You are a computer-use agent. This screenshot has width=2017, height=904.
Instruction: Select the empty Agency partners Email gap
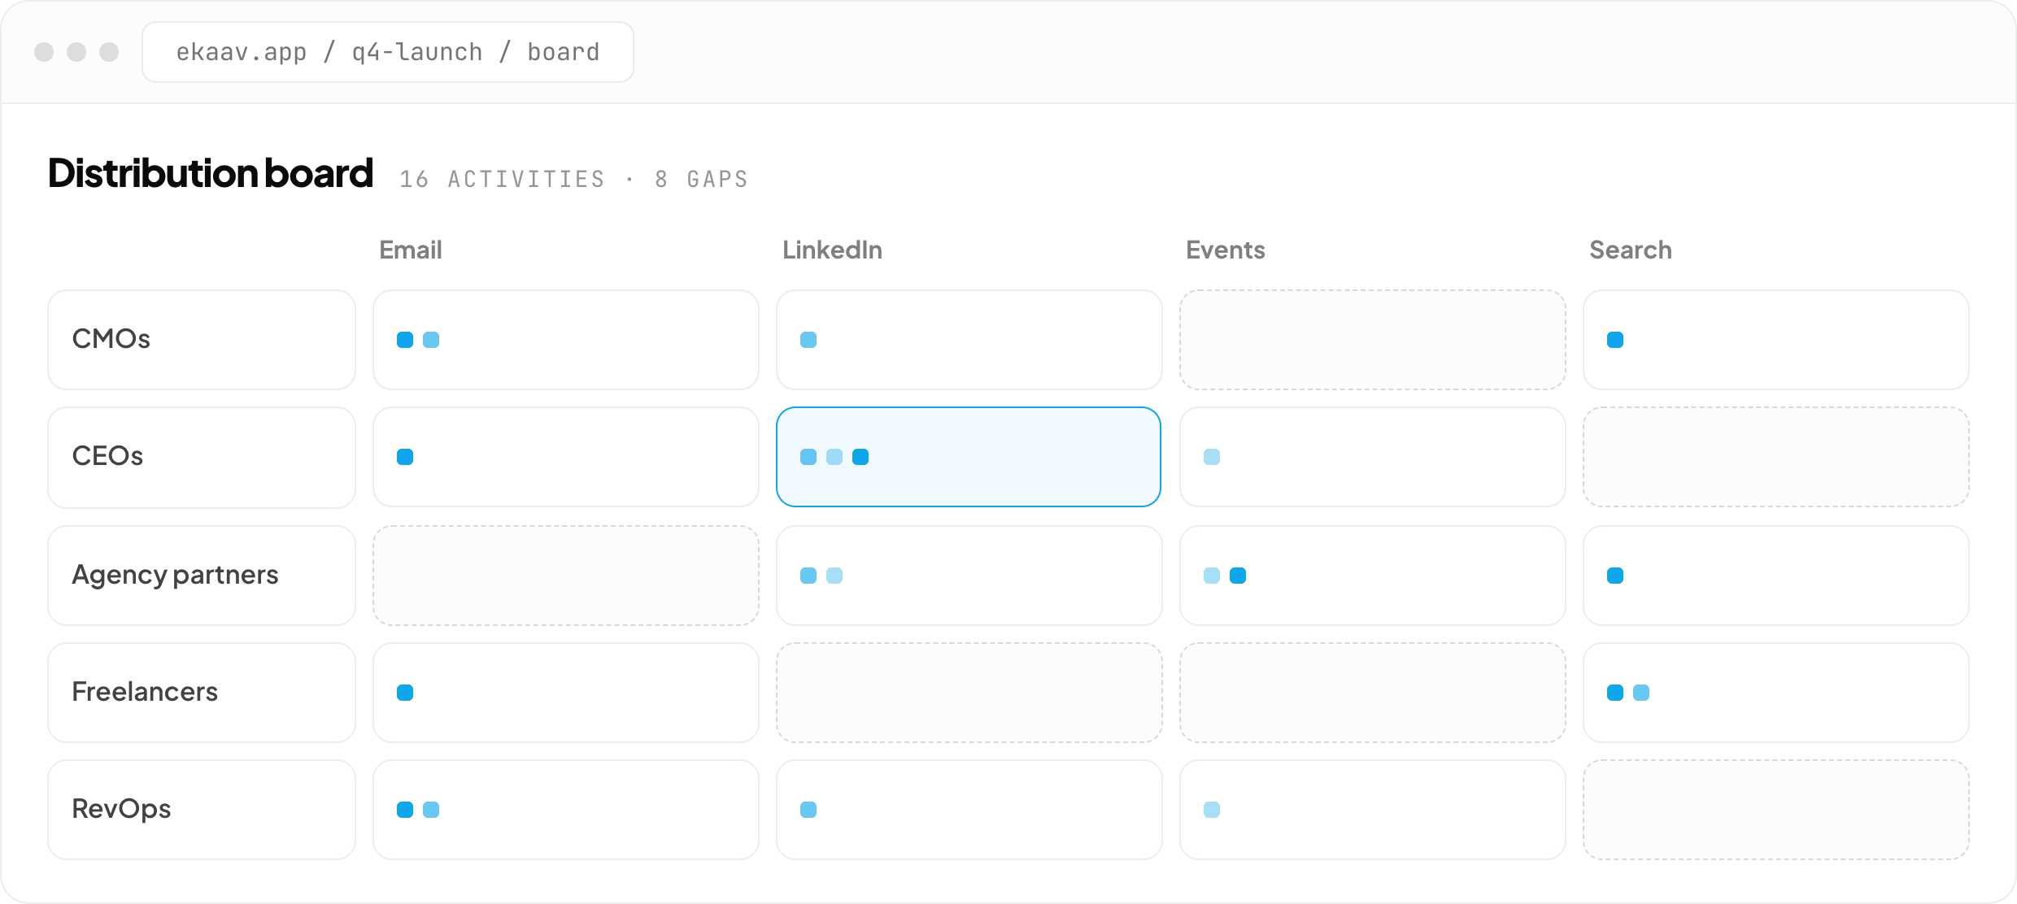coord(566,576)
